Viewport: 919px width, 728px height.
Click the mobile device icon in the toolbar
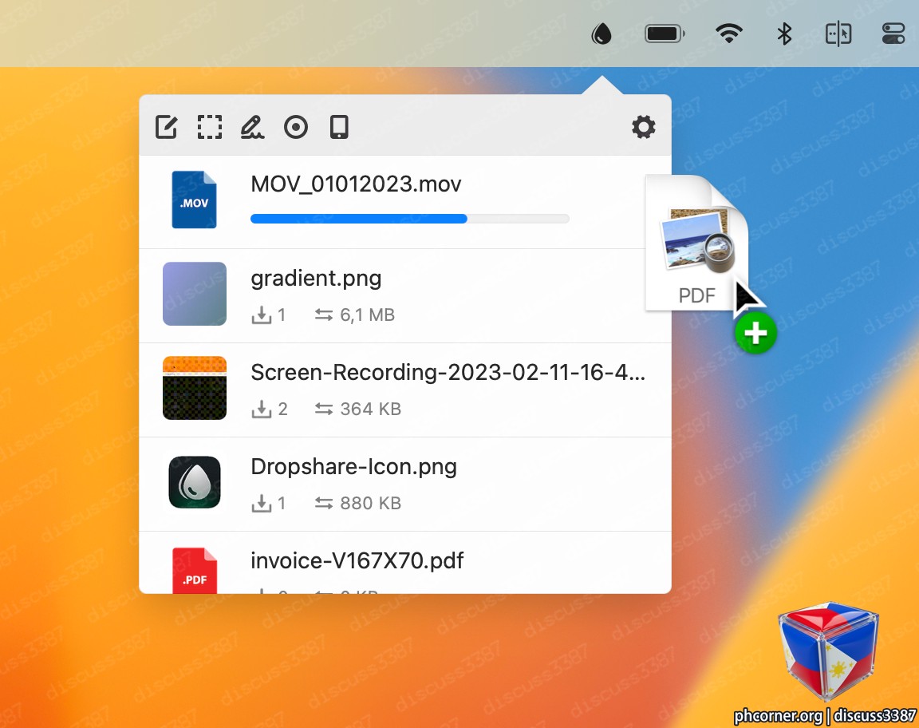click(x=339, y=127)
